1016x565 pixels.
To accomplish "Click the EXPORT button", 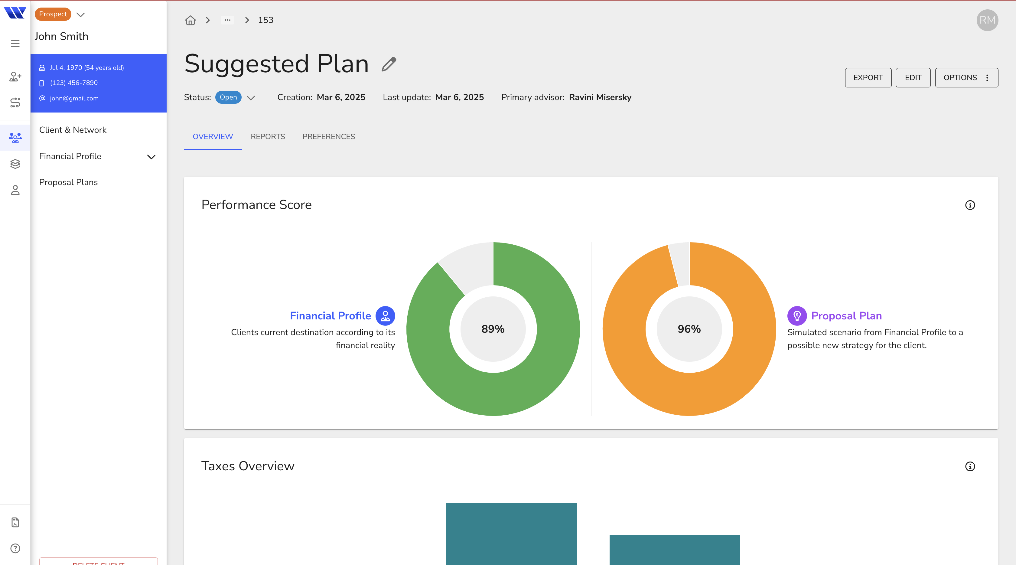I will 868,78.
